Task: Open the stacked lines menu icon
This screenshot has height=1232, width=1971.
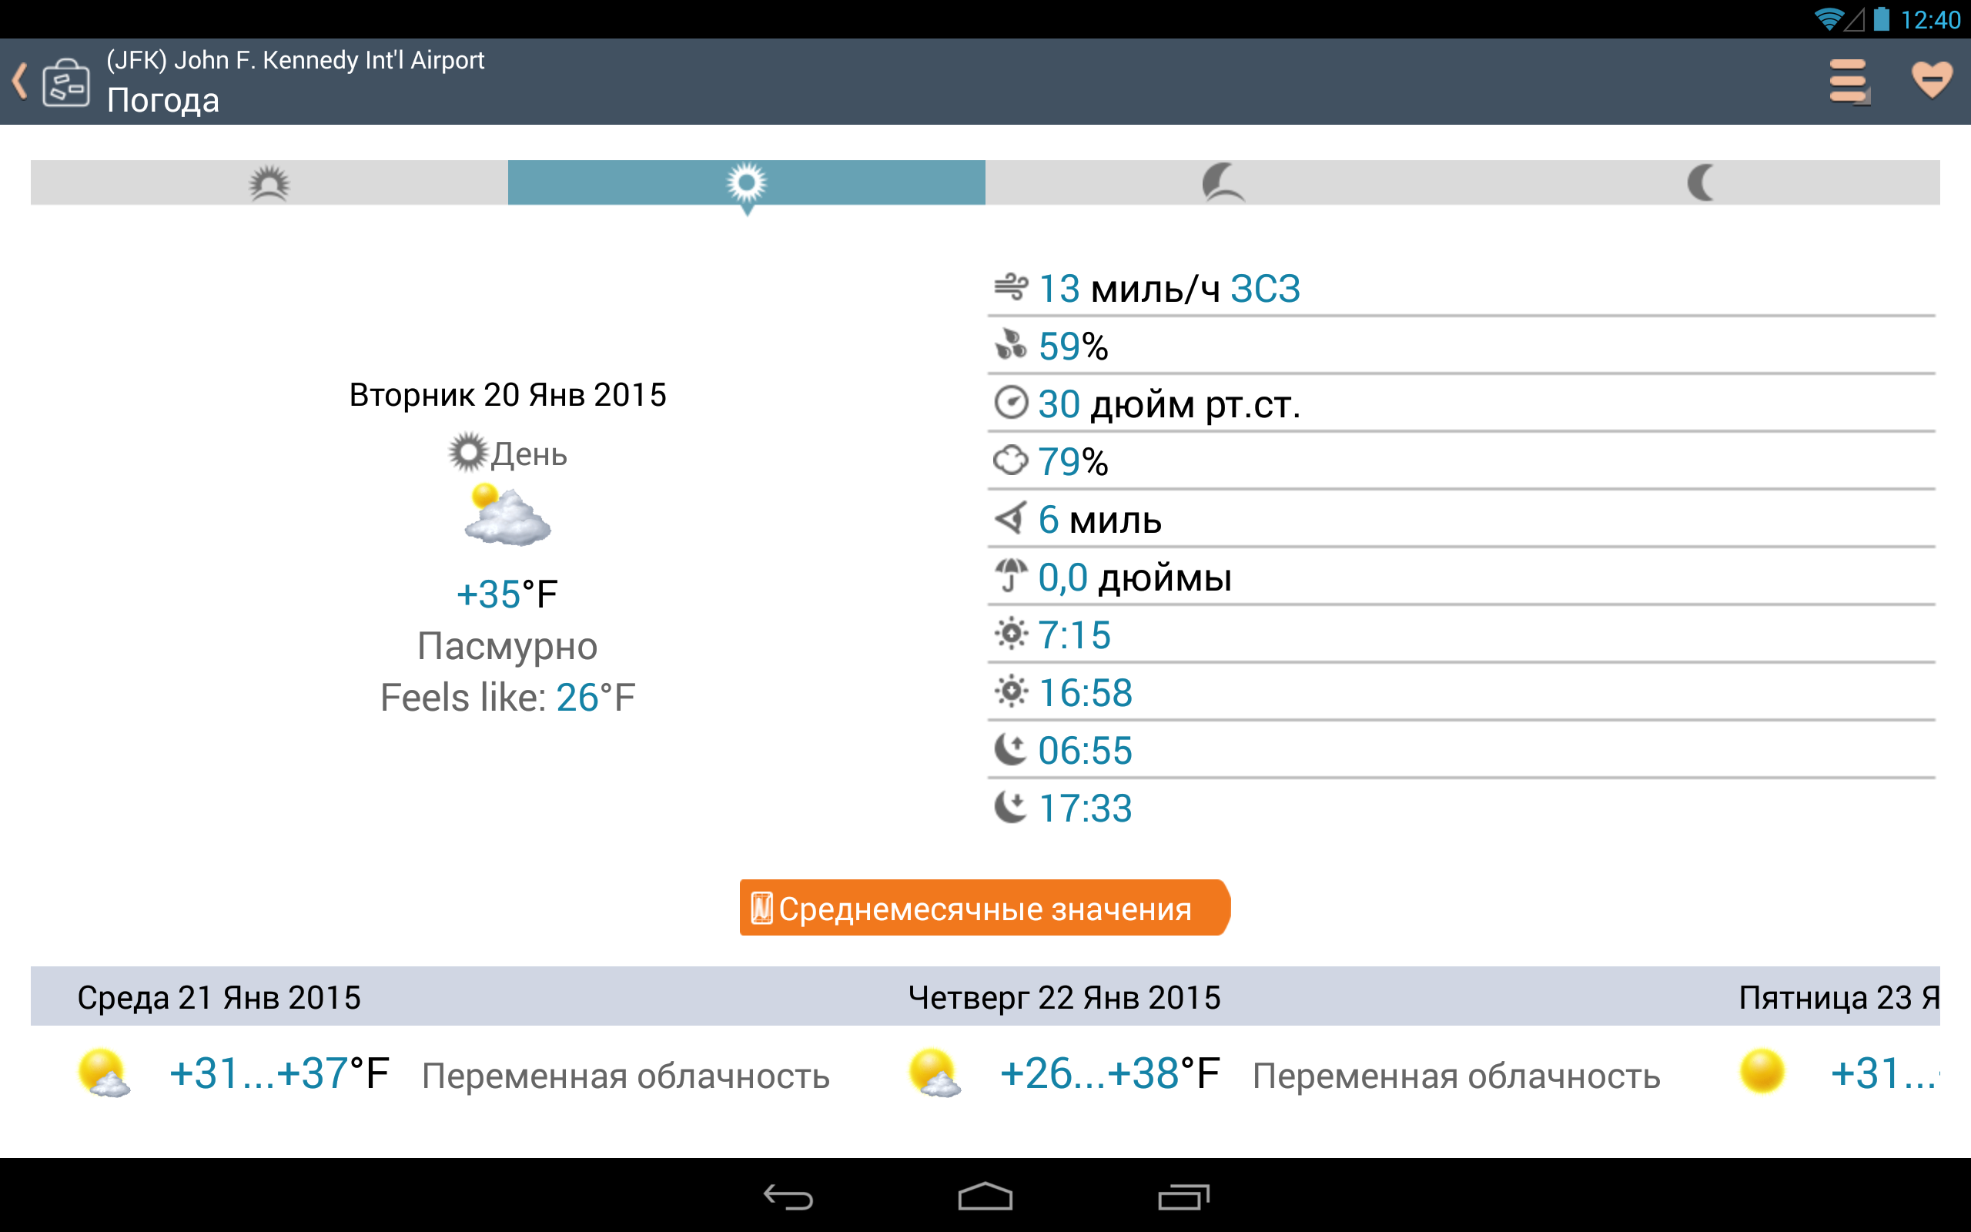Action: coord(1848,82)
